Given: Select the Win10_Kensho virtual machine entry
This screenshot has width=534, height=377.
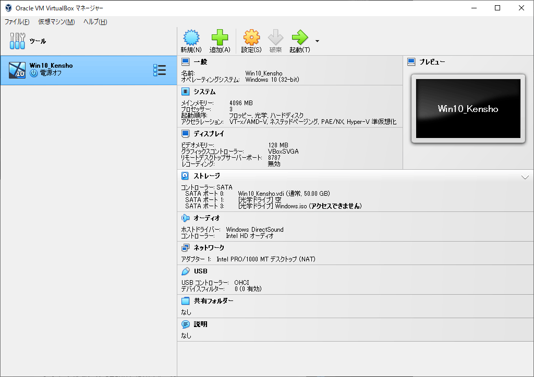Looking at the screenshot, I should pyautogui.click(x=89, y=70).
